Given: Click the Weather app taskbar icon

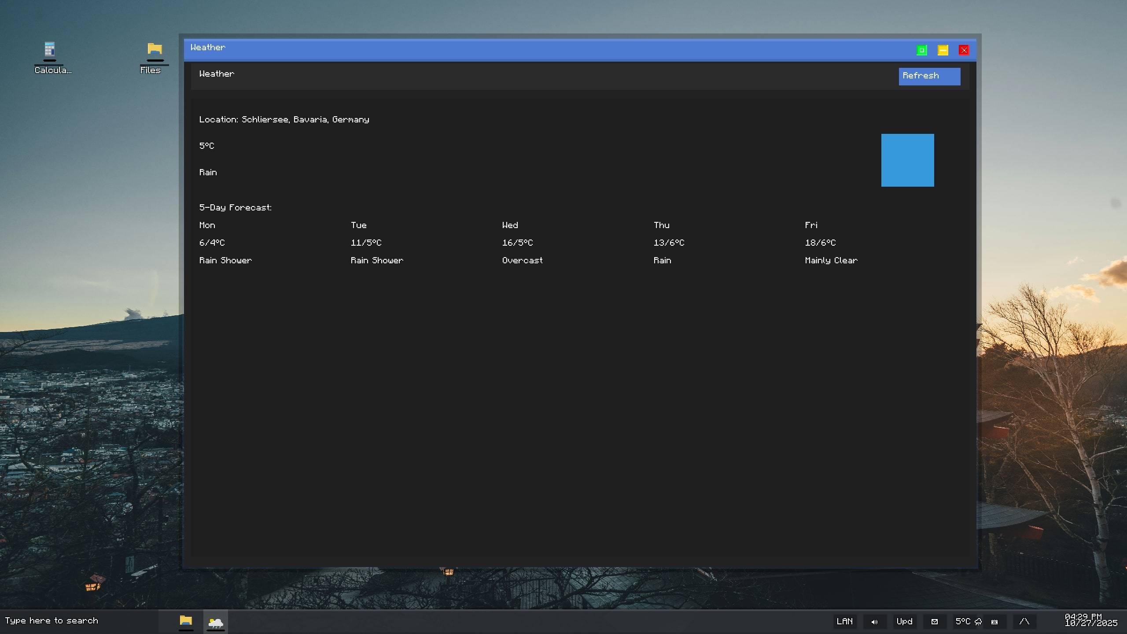Looking at the screenshot, I should tap(215, 621).
